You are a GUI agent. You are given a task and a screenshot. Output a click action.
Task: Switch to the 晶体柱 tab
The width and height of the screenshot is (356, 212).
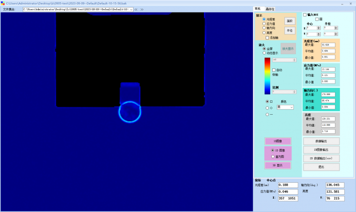click(x=270, y=9)
